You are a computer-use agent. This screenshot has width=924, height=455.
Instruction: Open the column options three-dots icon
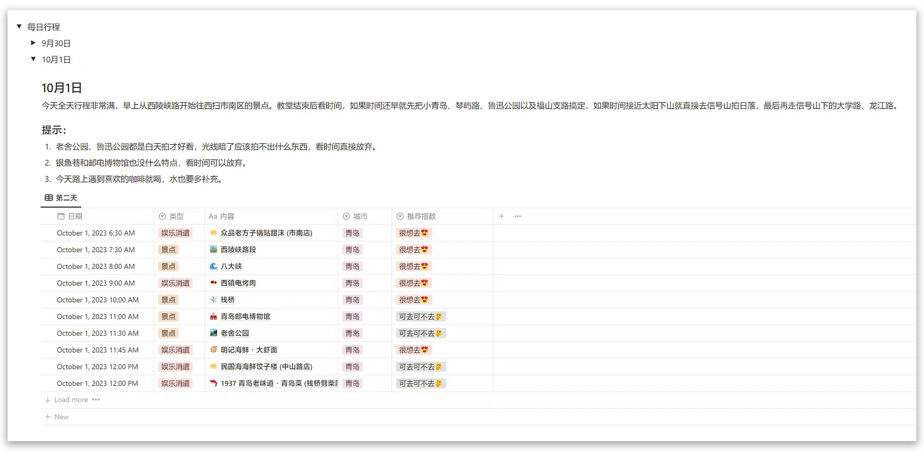518,216
